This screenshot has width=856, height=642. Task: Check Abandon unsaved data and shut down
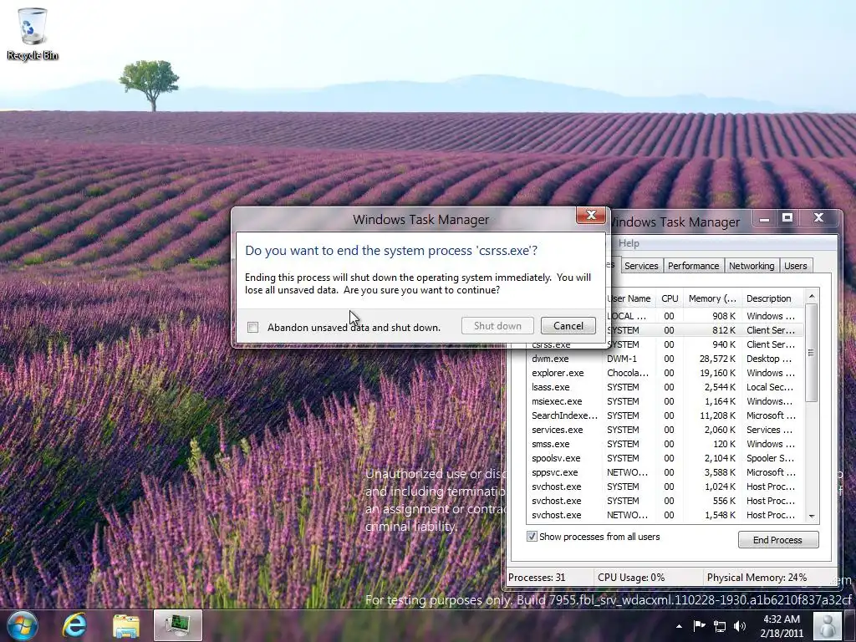(x=252, y=327)
